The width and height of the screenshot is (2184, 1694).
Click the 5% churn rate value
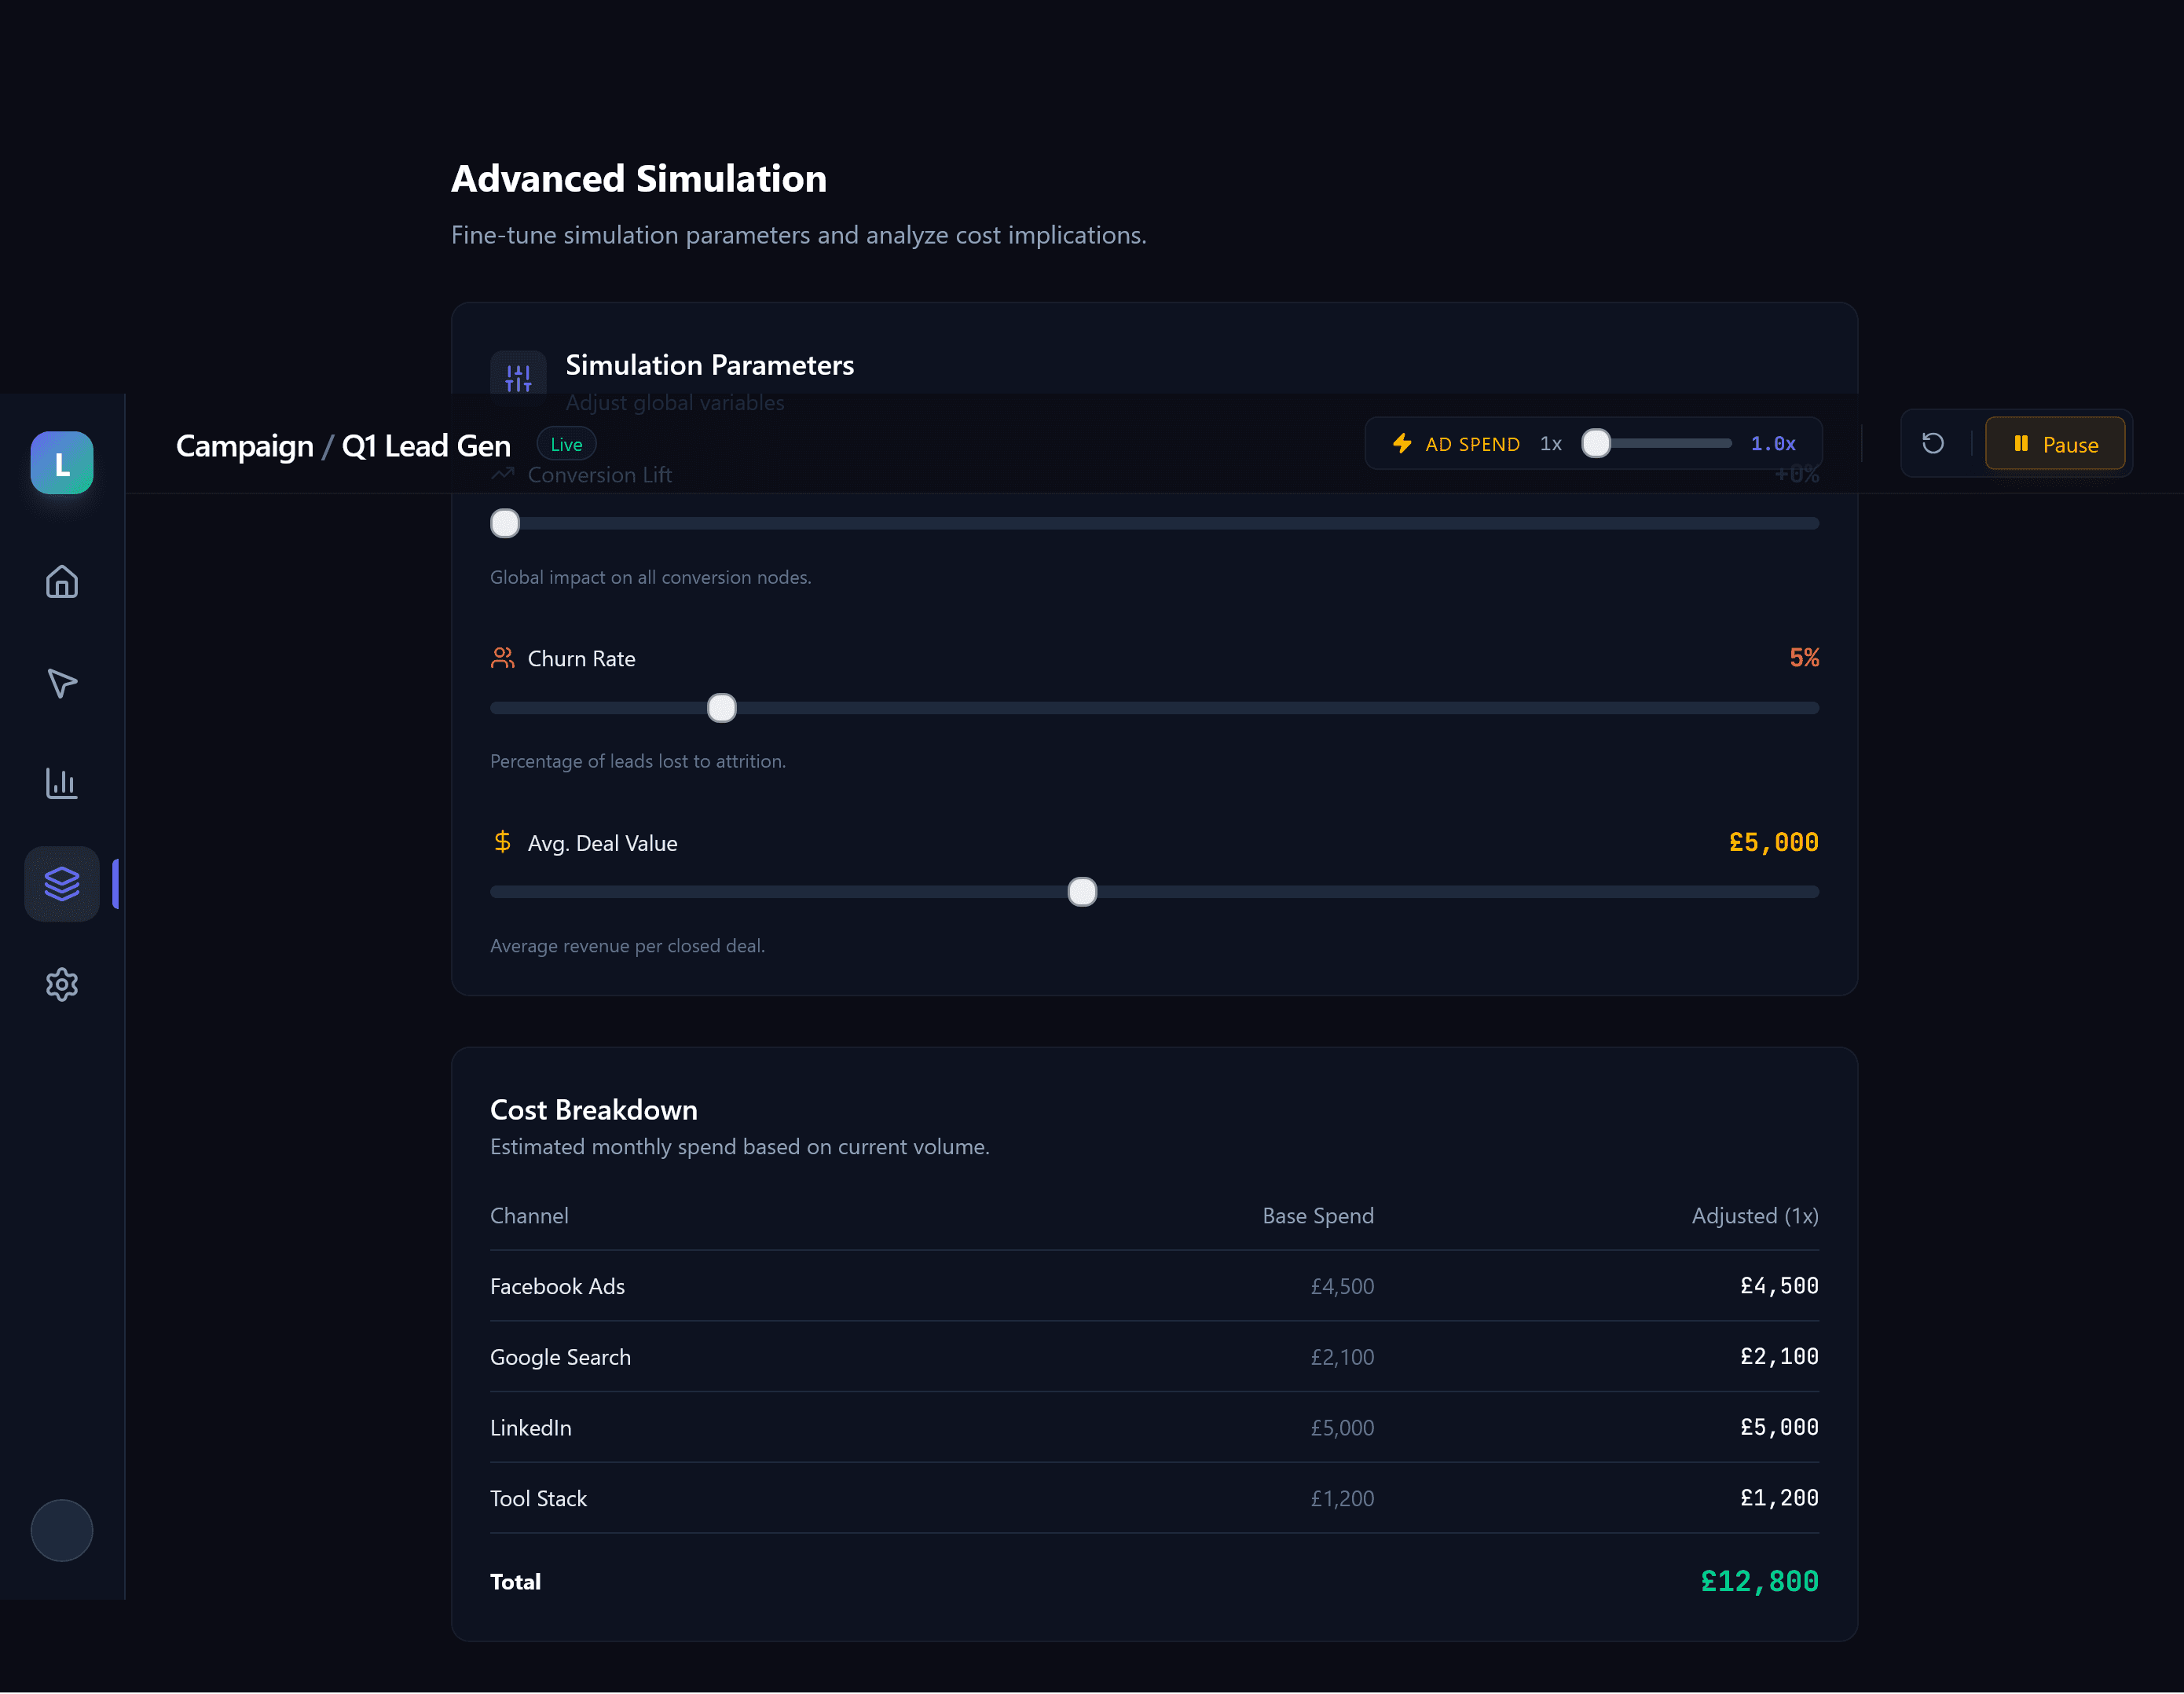tap(1804, 658)
